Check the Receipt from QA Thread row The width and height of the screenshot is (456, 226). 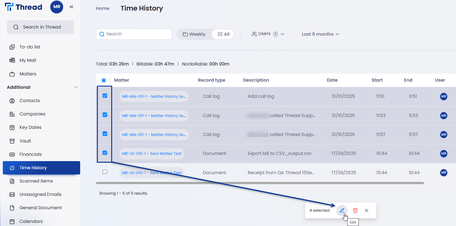click(x=105, y=172)
